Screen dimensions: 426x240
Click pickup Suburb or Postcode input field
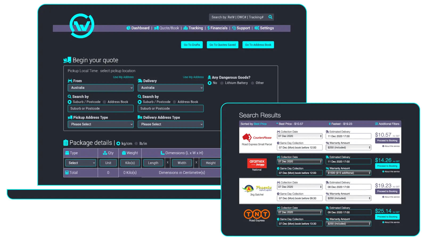(x=101, y=109)
